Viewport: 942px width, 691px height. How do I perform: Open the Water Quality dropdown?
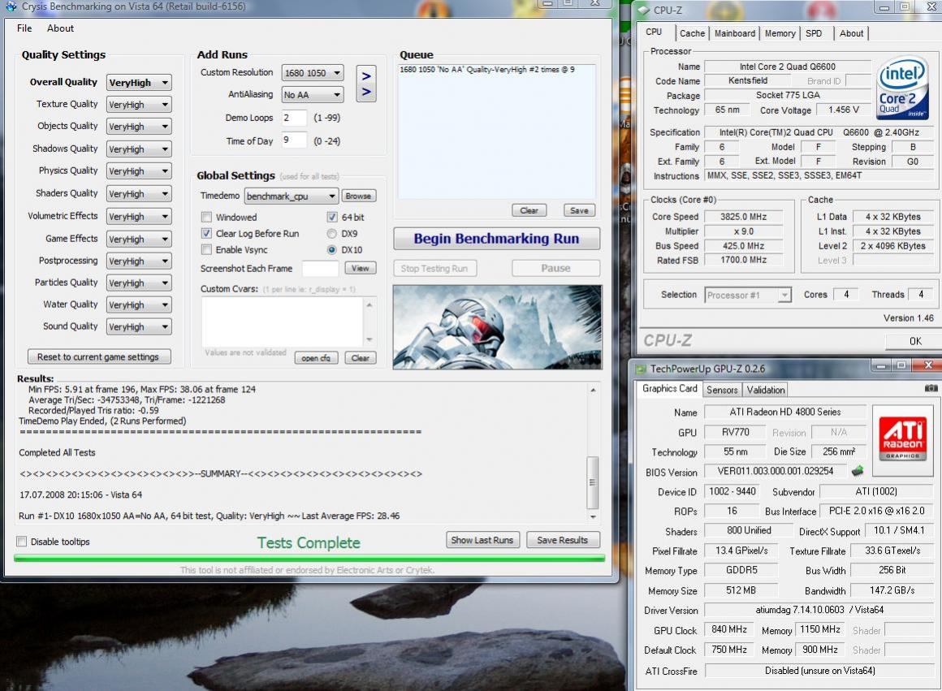pos(139,304)
